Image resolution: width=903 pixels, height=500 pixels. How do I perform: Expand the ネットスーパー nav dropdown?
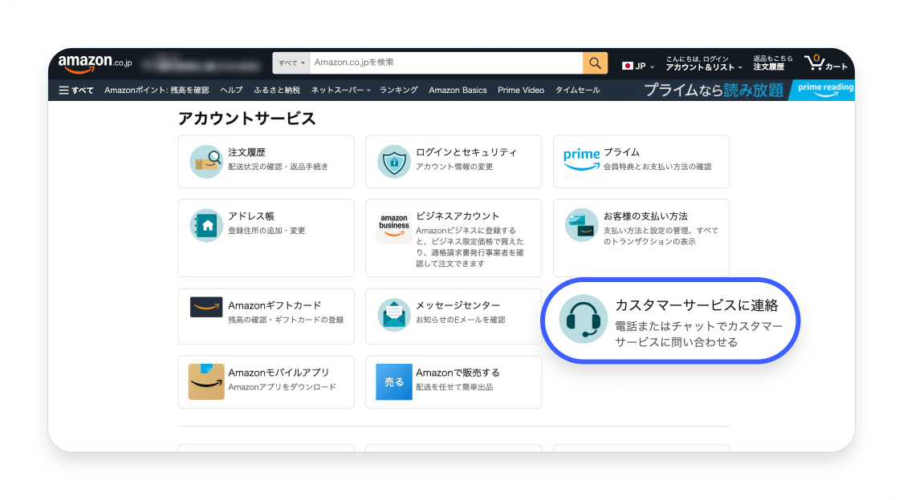[x=341, y=91]
